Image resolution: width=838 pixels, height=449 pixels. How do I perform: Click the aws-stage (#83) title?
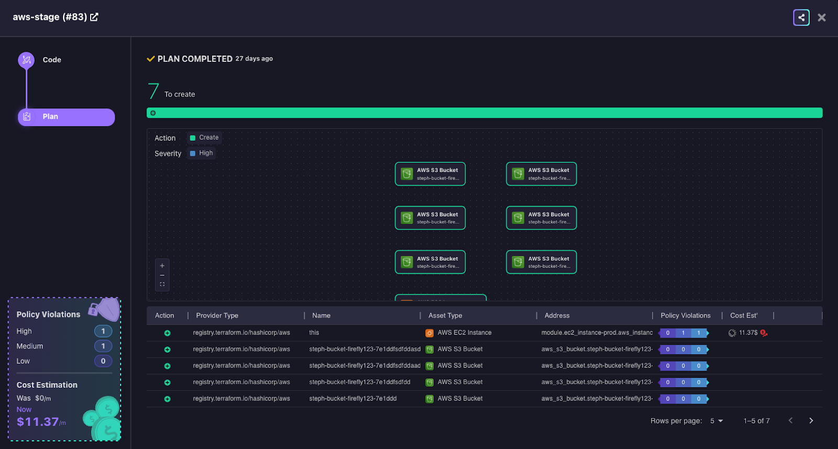pyautogui.click(x=50, y=17)
